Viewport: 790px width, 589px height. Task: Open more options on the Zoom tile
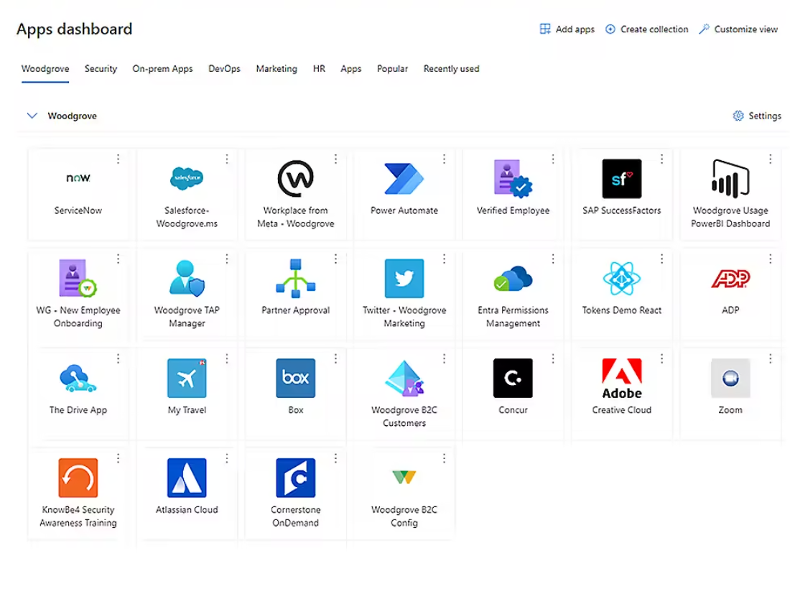point(771,358)
